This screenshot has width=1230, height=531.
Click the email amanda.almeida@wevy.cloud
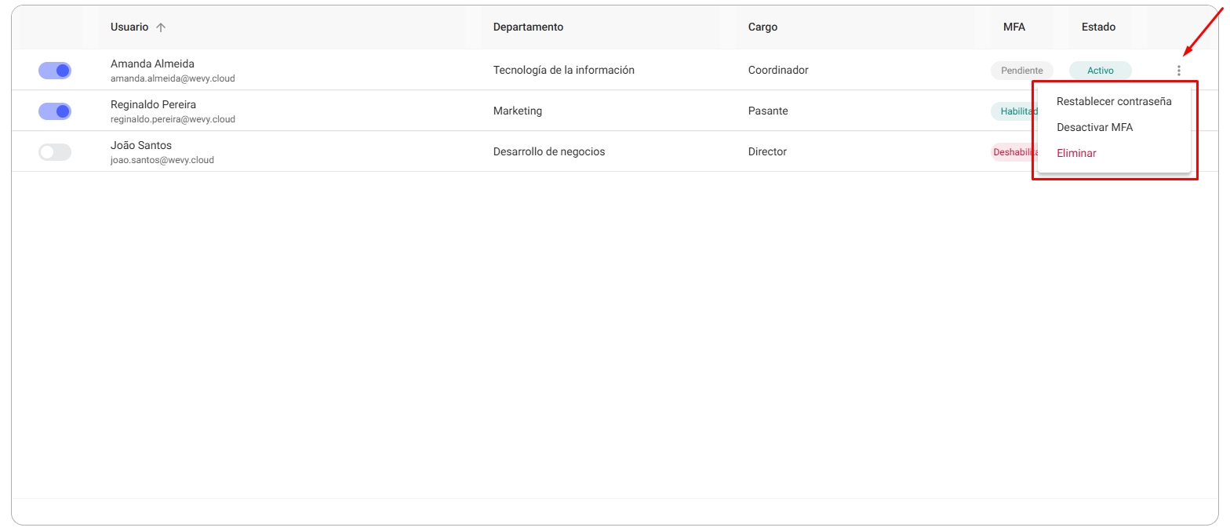(173, 78)
